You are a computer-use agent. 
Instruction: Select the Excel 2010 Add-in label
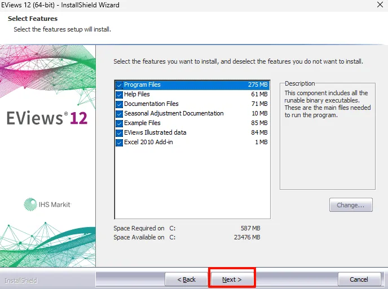148,142
